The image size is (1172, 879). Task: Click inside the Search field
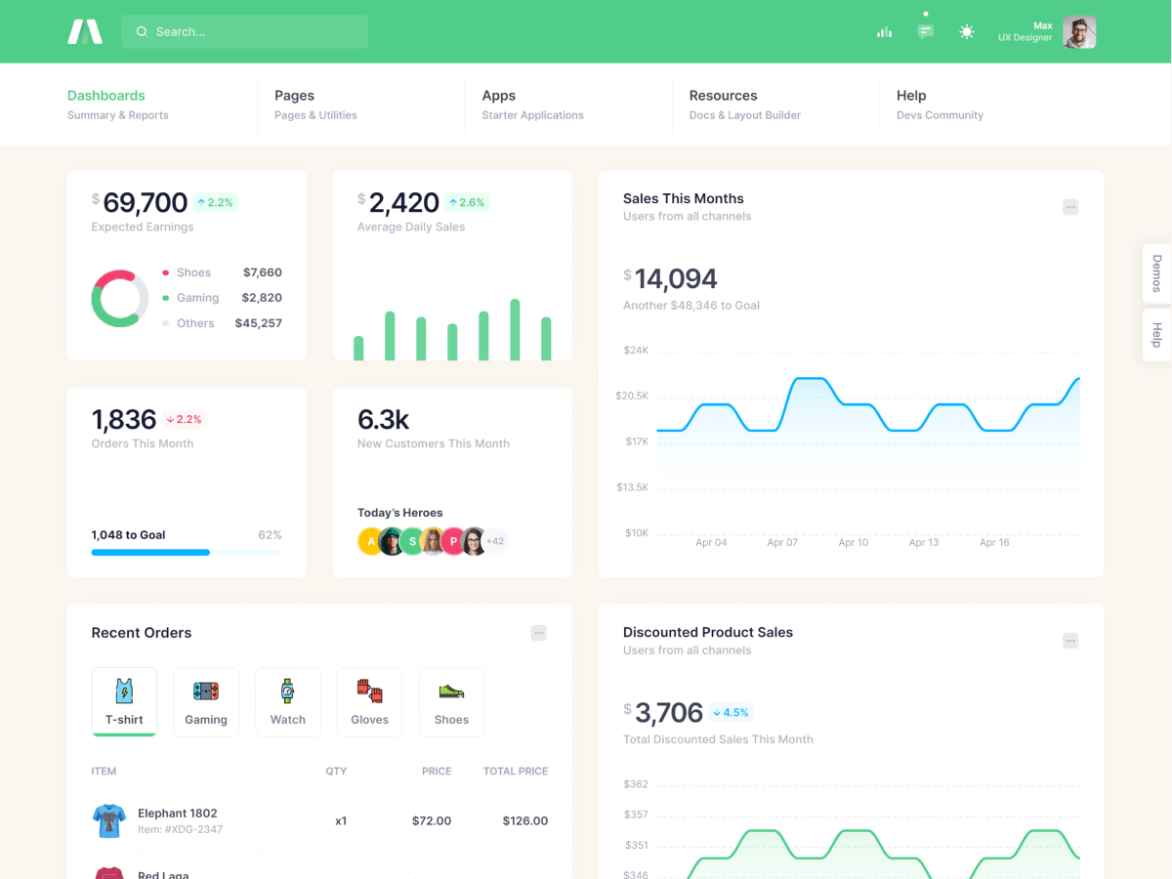click(244, 31)
